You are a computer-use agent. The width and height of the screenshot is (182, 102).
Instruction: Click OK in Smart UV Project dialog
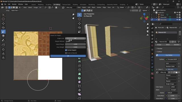[68, 56]
